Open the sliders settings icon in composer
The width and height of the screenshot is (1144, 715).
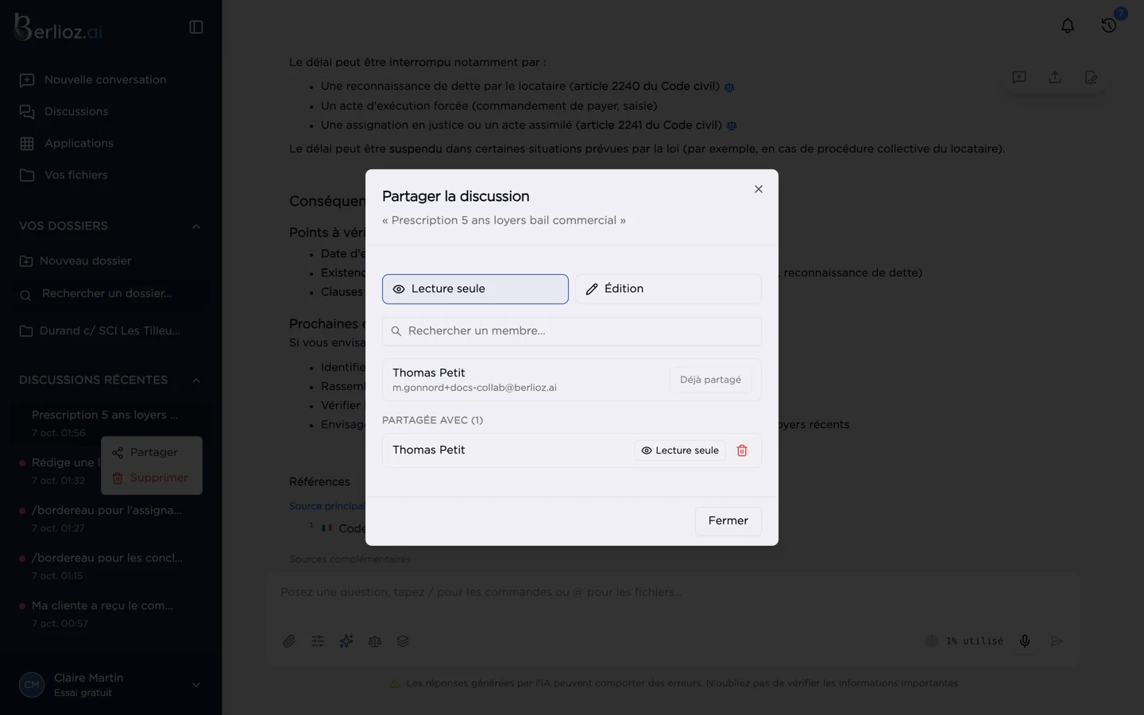click(x=318, y=641)
